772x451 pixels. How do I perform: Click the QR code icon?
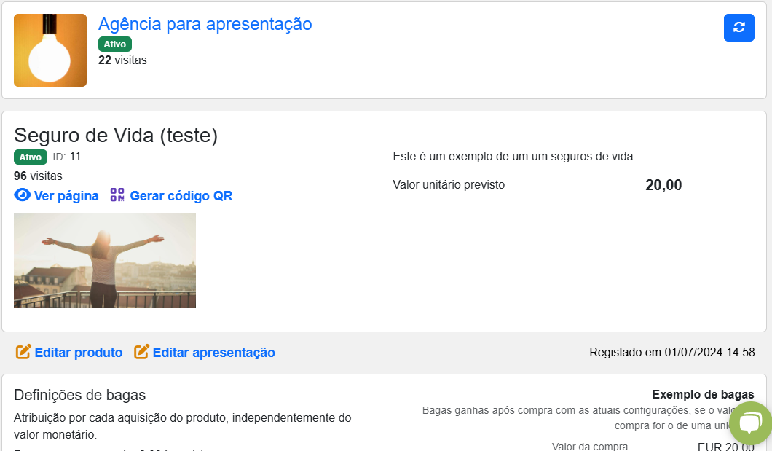[117, 195]
